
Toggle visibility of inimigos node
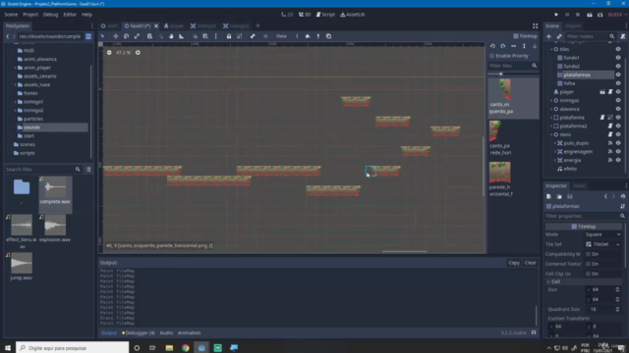(x=618, y=100)
